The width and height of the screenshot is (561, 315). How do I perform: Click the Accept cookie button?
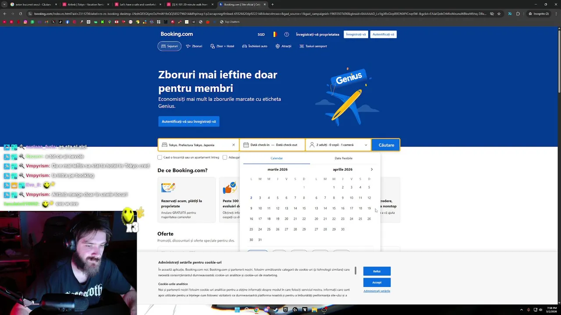pos(377,282)
